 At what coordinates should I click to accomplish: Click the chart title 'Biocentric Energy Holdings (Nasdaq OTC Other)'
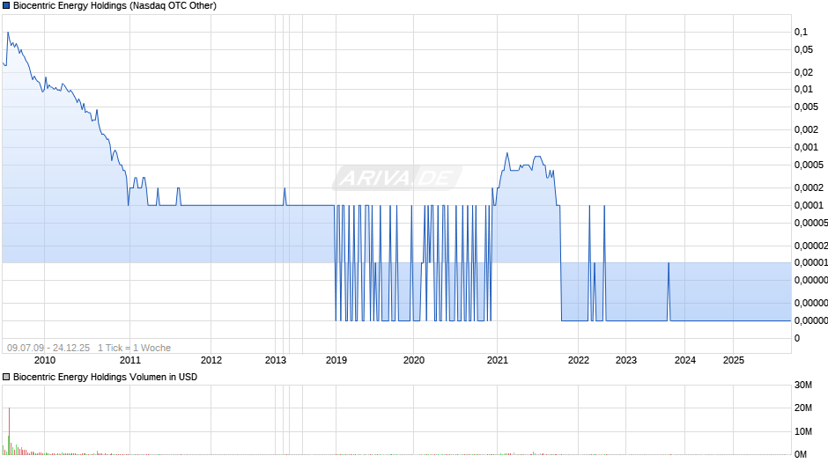tap(115, 6)
